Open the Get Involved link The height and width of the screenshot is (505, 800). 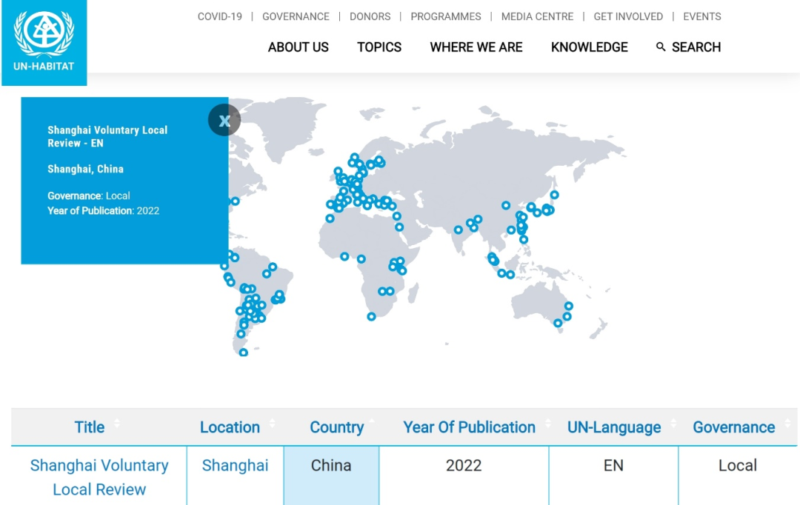628,17
